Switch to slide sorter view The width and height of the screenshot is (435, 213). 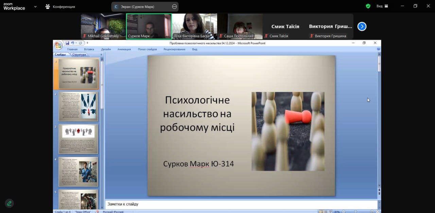click(x=325, y=212)
